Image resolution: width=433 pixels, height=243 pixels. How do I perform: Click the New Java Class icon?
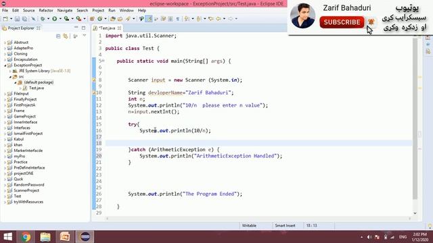point(99,19)
